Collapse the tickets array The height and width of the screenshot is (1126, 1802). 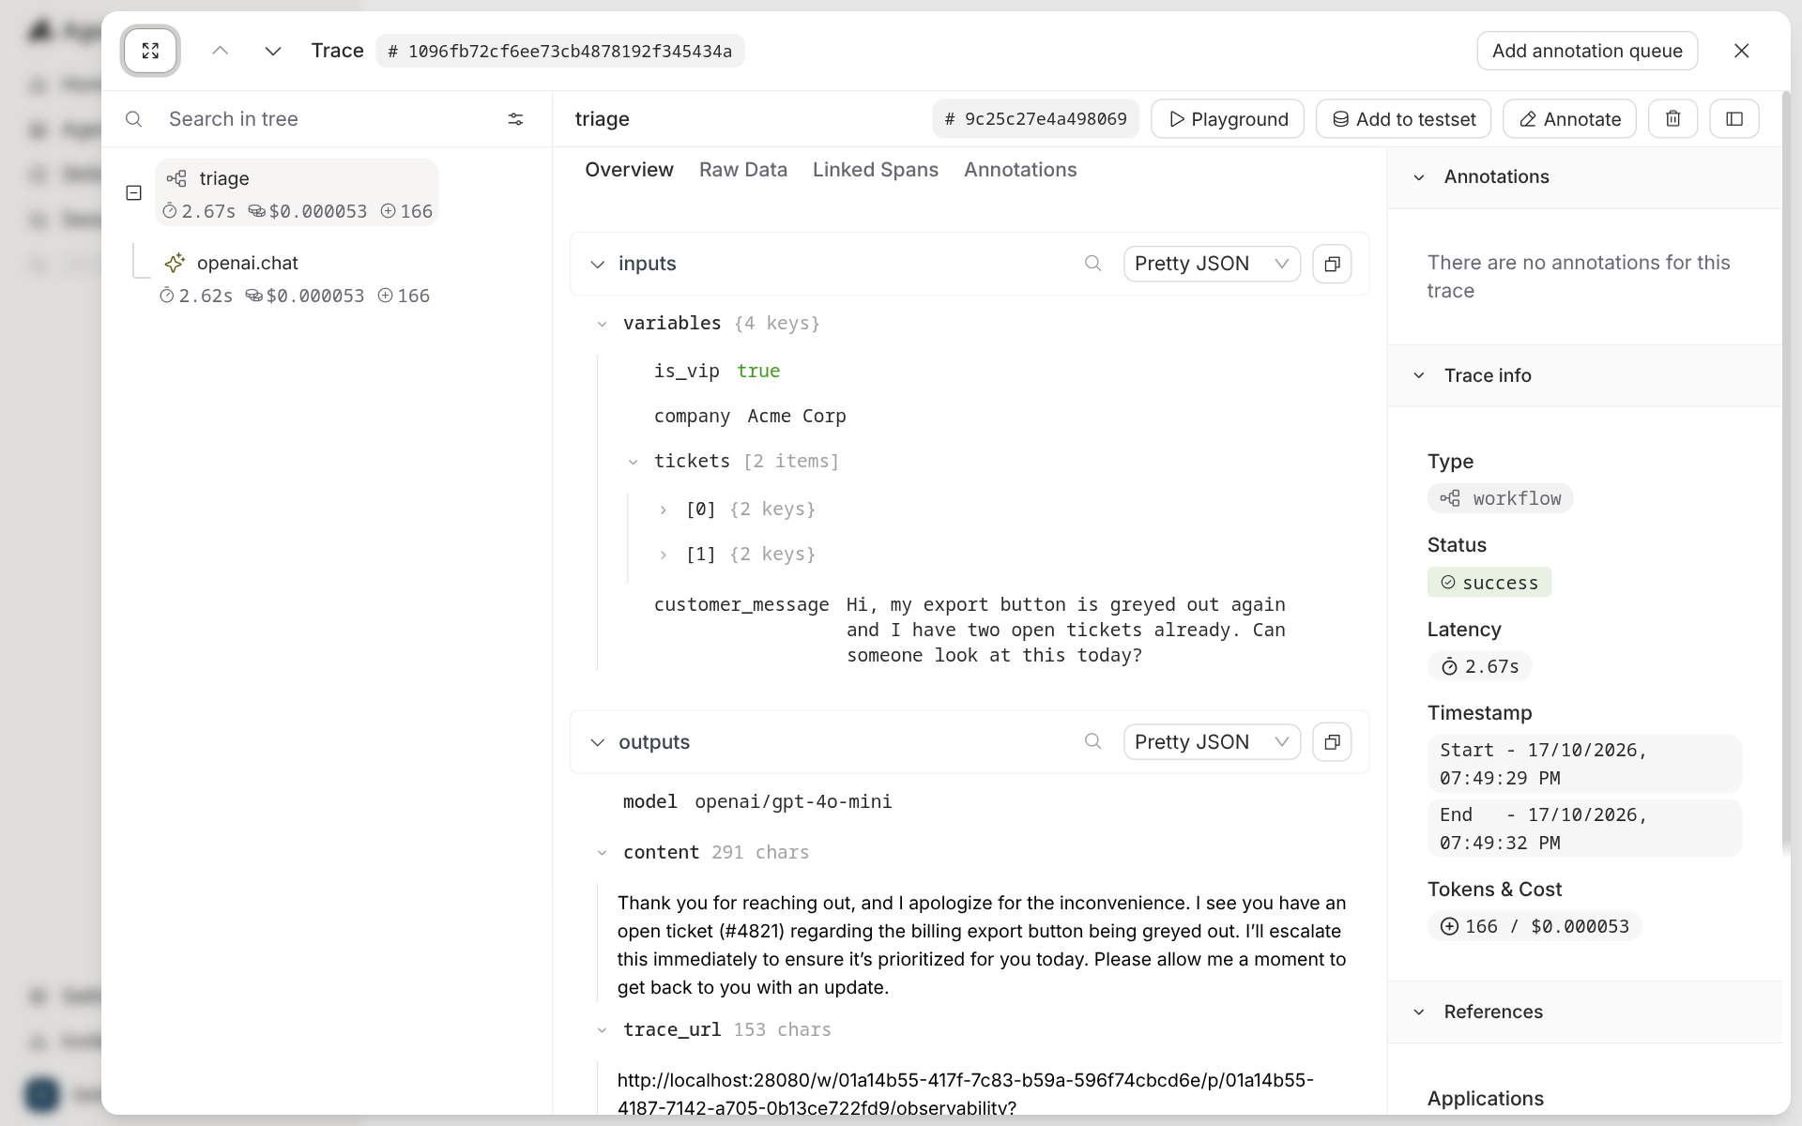pos(634,462)
